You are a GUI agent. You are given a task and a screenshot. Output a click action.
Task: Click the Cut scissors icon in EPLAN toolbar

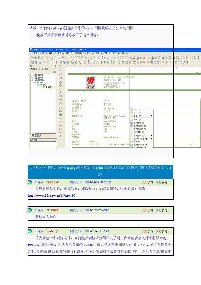click(51, 58)
